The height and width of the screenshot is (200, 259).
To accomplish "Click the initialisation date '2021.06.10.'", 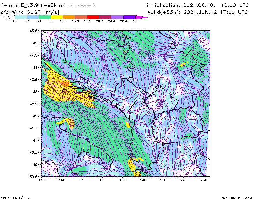I will pyautogui.click(x=199, y=5).
